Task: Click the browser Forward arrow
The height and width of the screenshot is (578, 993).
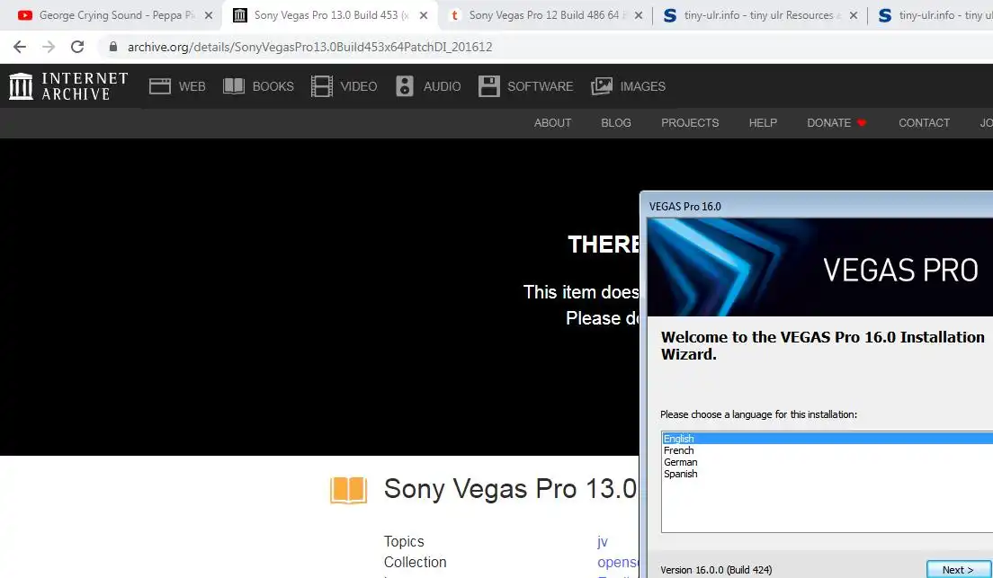Action: (49, 47)
